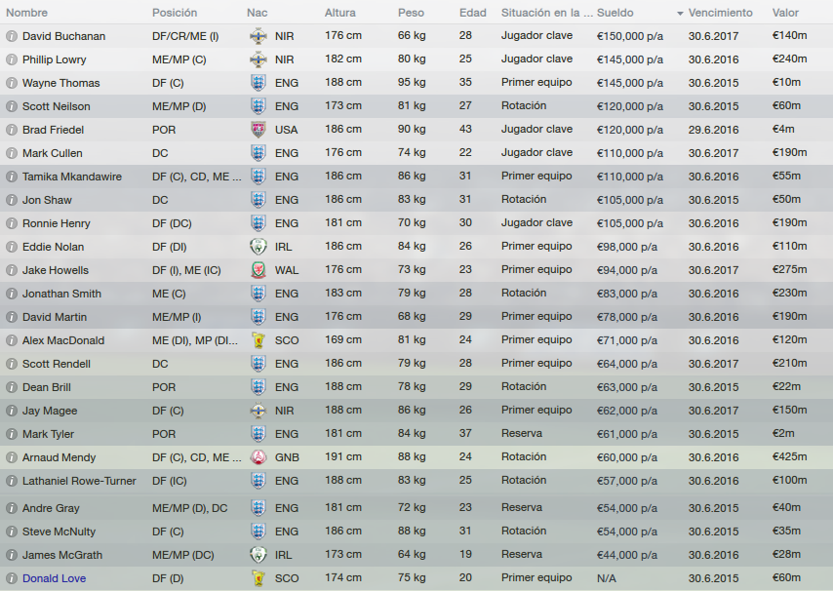
Task: Open info icon for Phillip Lowry
Action: click(x=11, y=59)
